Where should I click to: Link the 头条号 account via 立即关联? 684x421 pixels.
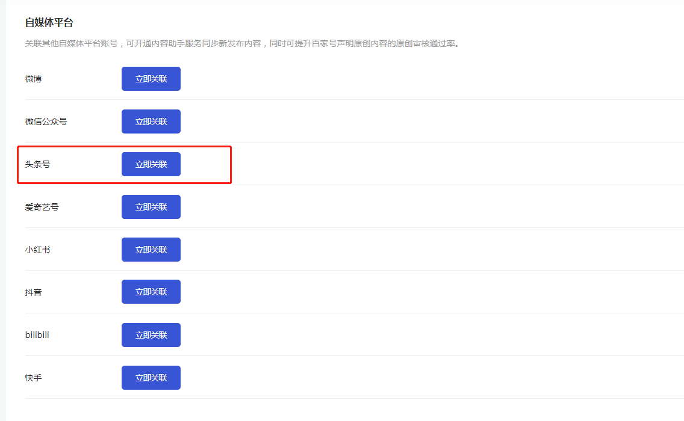[151, 164]
